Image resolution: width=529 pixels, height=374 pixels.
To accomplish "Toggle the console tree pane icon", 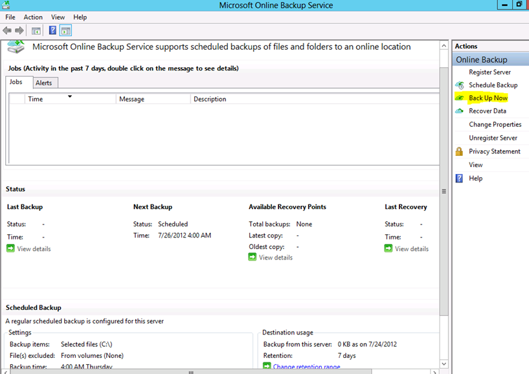I will coord(36,31).
